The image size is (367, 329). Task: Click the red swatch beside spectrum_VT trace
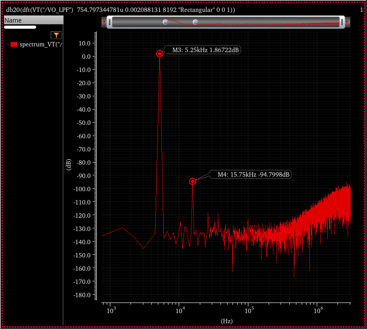click(x=14, y=44)
